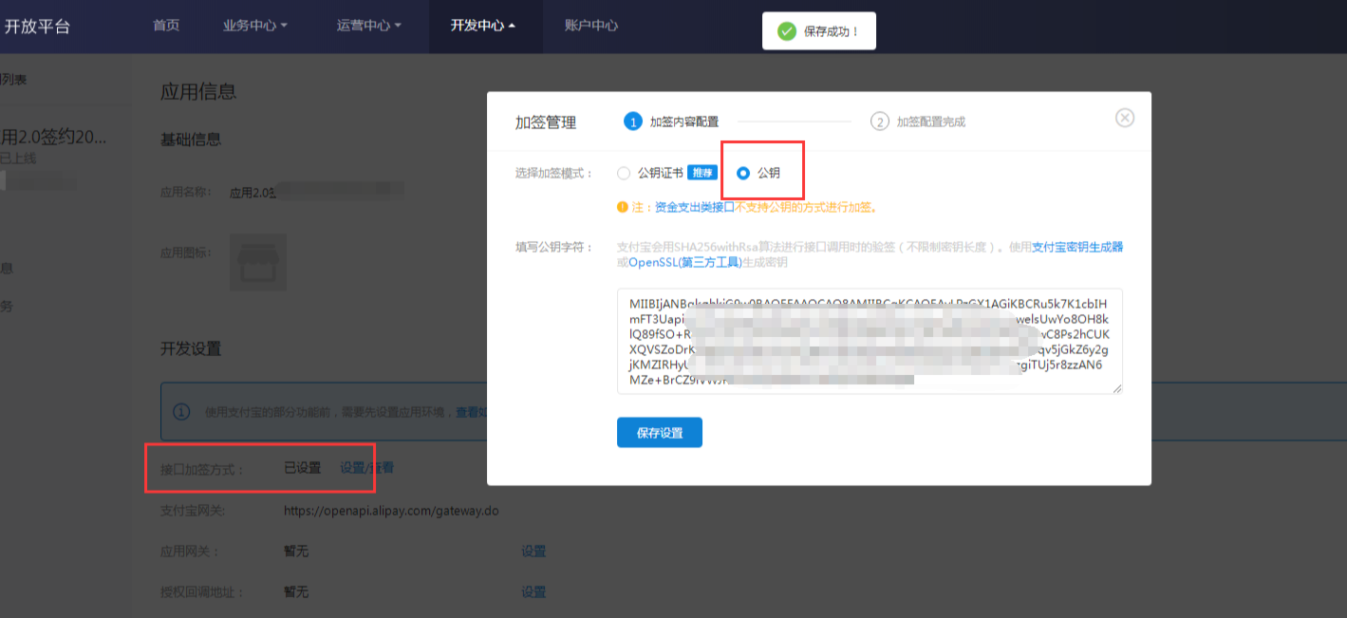Select the 公钥证书 radio option
Image resolution: width=1347 pixels, height=618 pixels.
tap(624, 173)
